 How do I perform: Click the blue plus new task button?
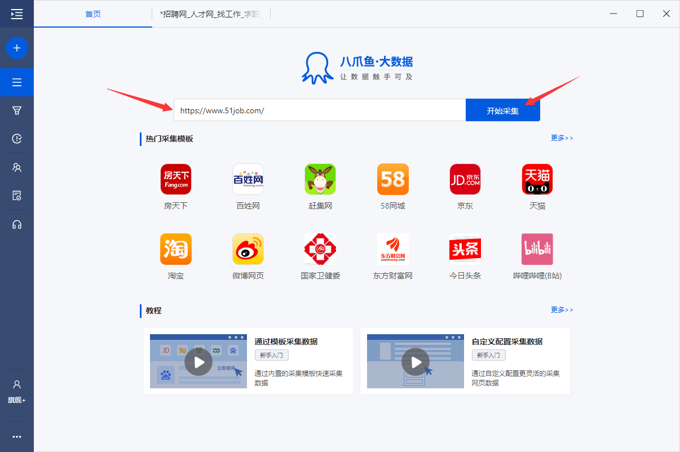click(17, 48)
